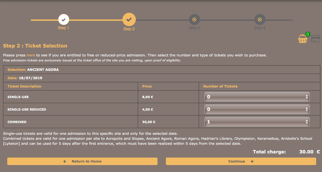322x172 pixels.
Task: Click the down arrow beside Continue
Action: [252, 161]
